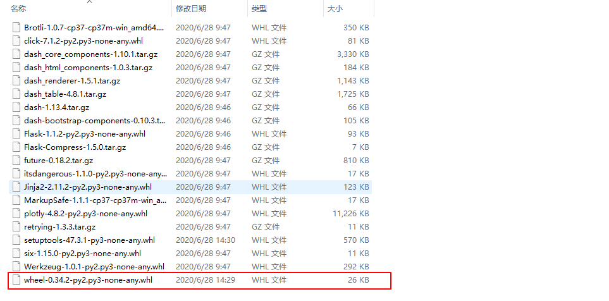Select dash_table-4.8.1.tar.gz file name
The height and width of the screenshot is (301, 609).
pyautogui.click(x=65, y=94)
